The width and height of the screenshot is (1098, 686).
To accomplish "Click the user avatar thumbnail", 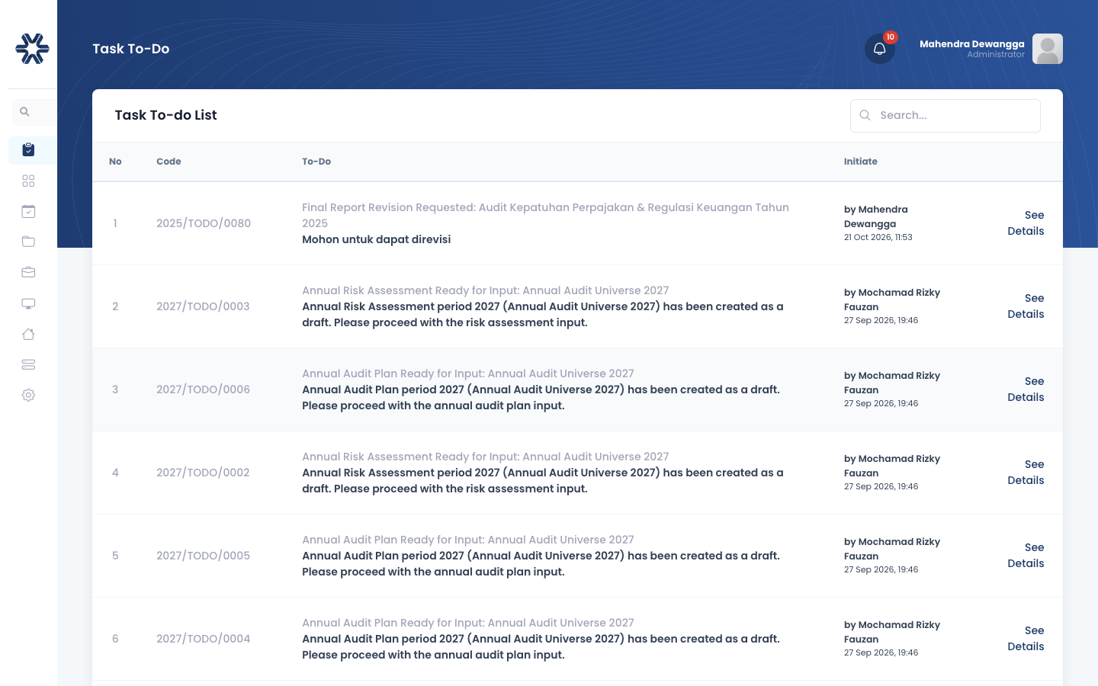I will (x=1048, y=49).
